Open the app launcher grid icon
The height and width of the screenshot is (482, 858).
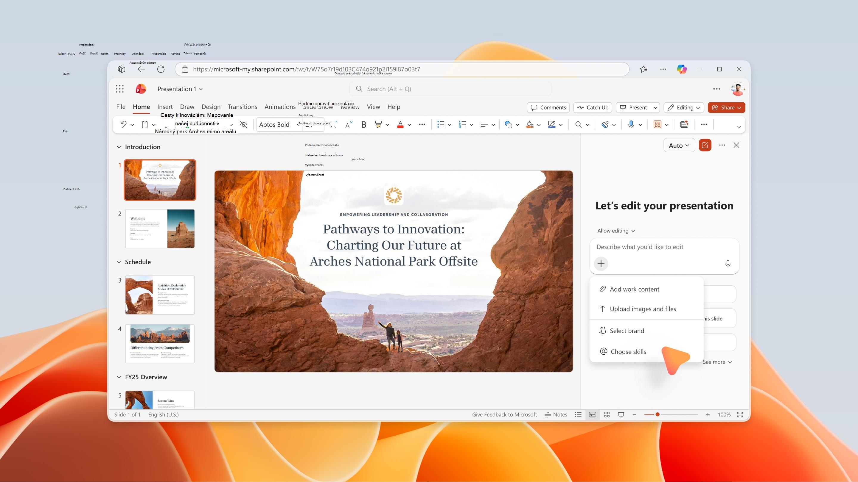[119, 89]
